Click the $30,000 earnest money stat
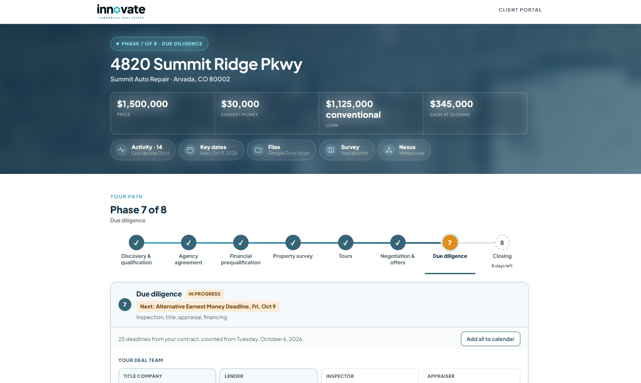641x383 pixels. click(267, 113)
